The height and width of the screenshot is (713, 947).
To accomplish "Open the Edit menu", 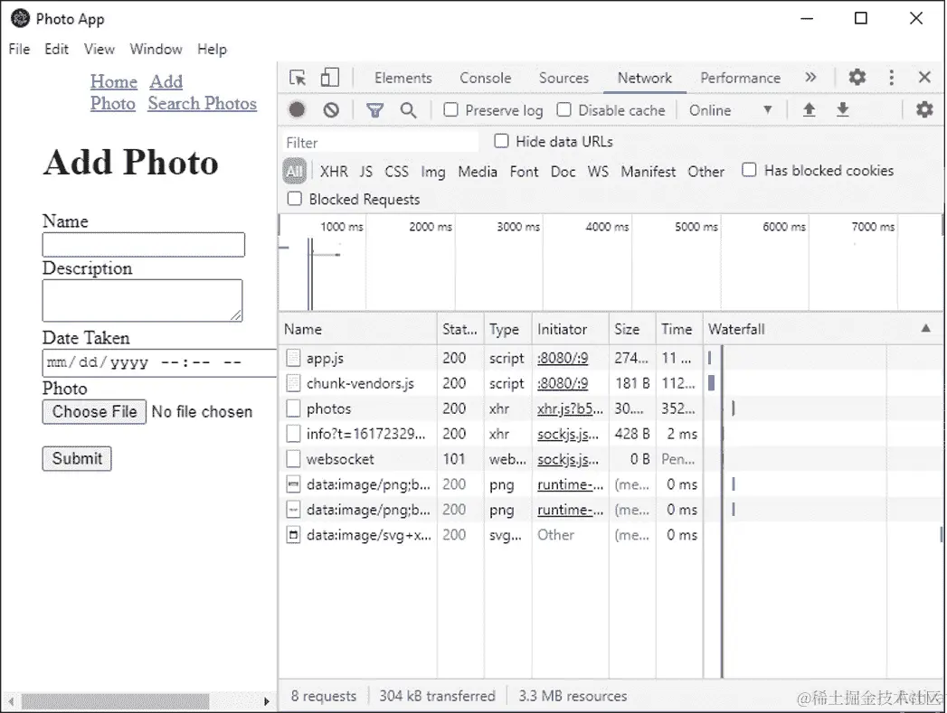I will point(56,49).
